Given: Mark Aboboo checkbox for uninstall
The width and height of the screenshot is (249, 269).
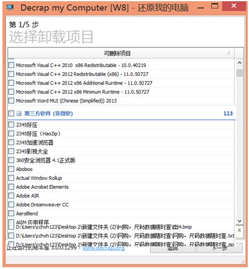Looking at the screenshot, I should (x=11, y=169).
